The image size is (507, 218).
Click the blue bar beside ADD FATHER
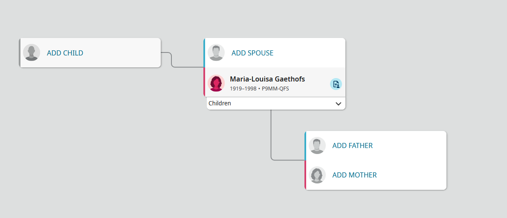[306, 145]
